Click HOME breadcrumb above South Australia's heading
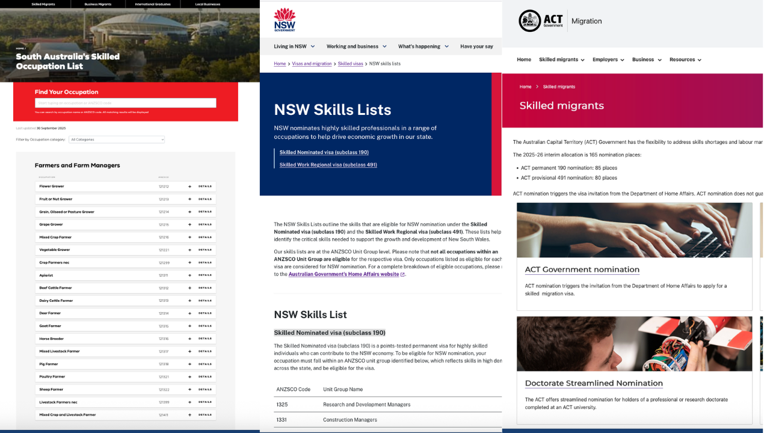 pos(20,48)
